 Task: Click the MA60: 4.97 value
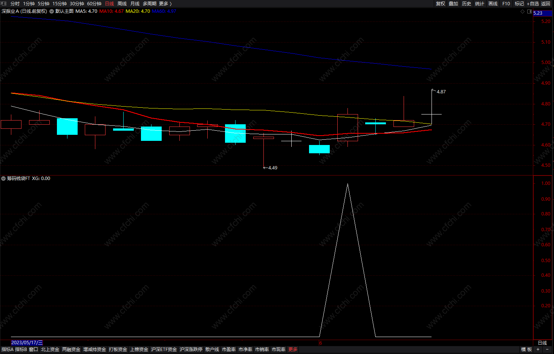[x=164, y=11]
